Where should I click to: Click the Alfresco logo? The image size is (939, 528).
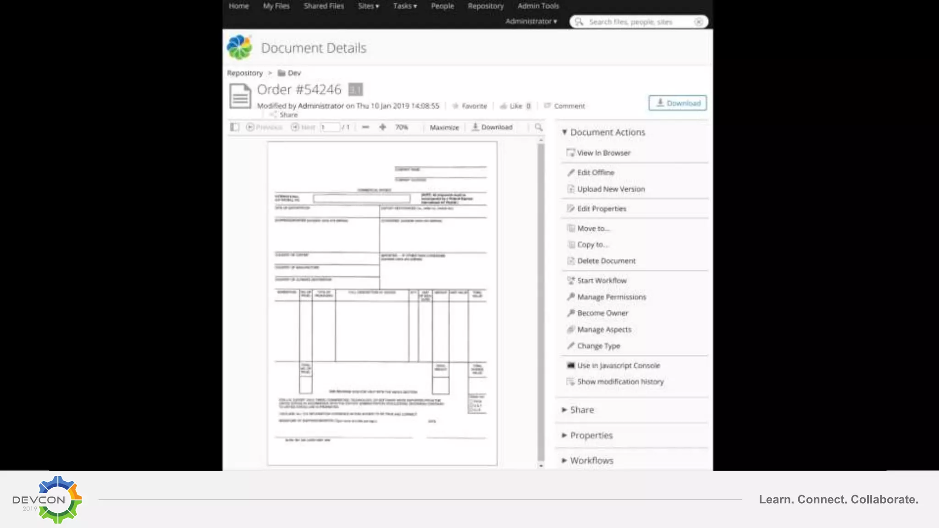coord(239,48)
